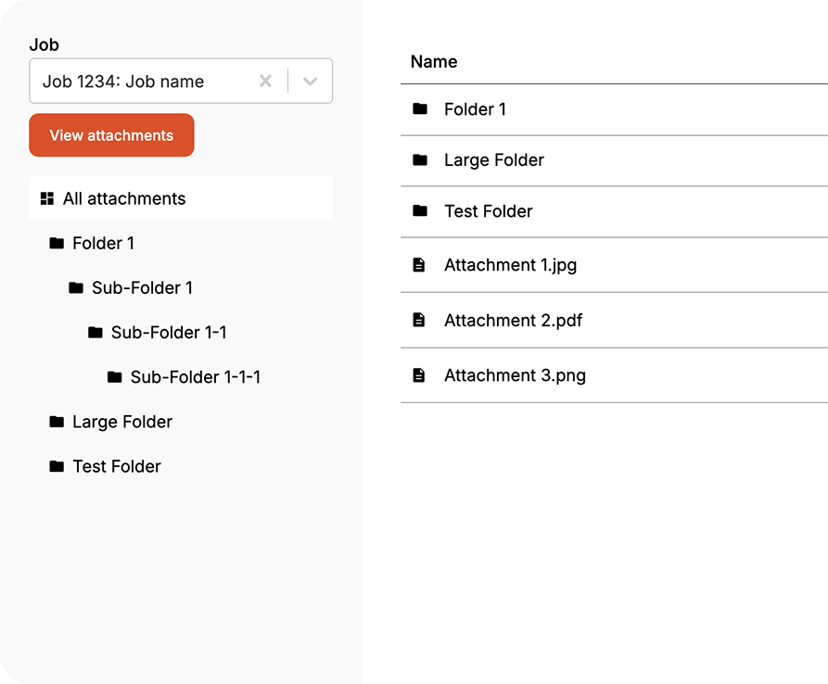
Task: Open Sub-Folder 1 in the tree
Action: pos(142,288)
